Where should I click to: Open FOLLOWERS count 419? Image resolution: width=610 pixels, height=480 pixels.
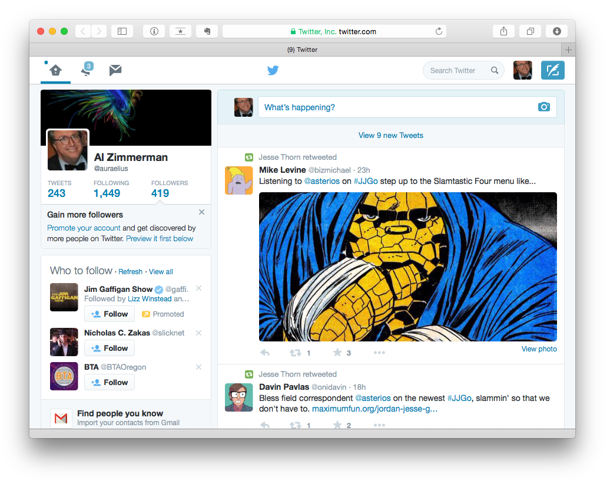point(169,189)
